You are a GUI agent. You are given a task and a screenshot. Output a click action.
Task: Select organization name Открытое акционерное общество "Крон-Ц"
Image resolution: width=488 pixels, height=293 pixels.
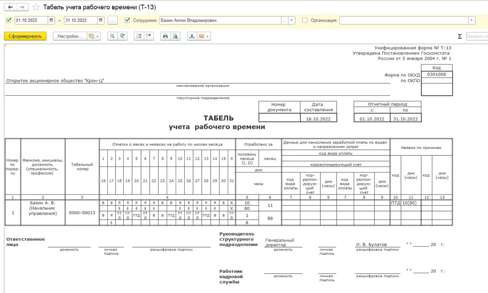pyautogui.click(x=55, y=81)
